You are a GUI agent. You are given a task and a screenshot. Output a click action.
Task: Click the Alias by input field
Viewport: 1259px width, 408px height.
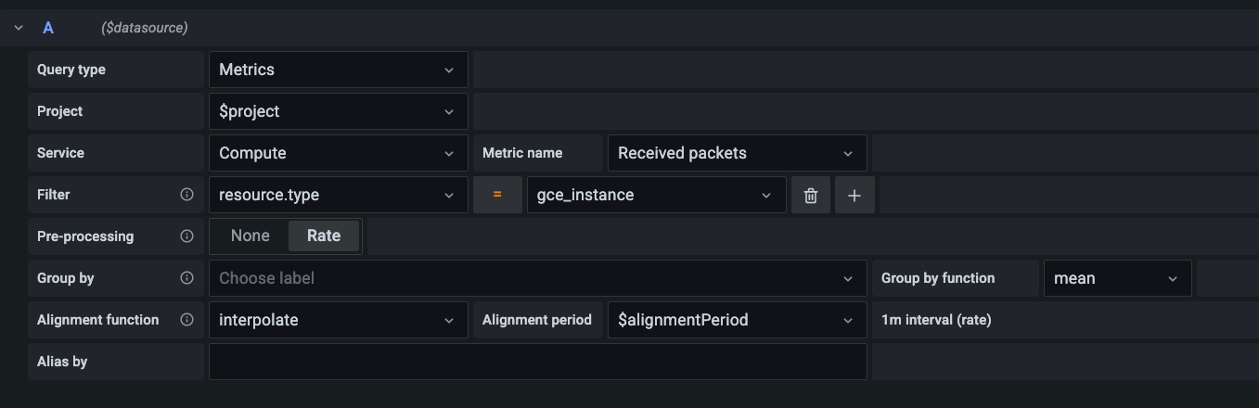click(537, 362)
